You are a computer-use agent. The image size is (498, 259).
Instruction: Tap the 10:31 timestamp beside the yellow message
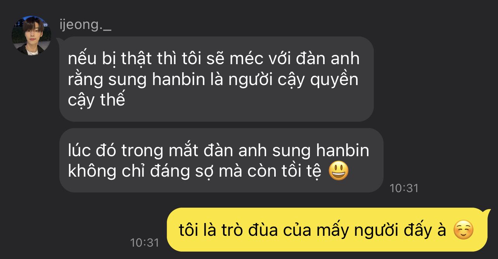(145, 243)
